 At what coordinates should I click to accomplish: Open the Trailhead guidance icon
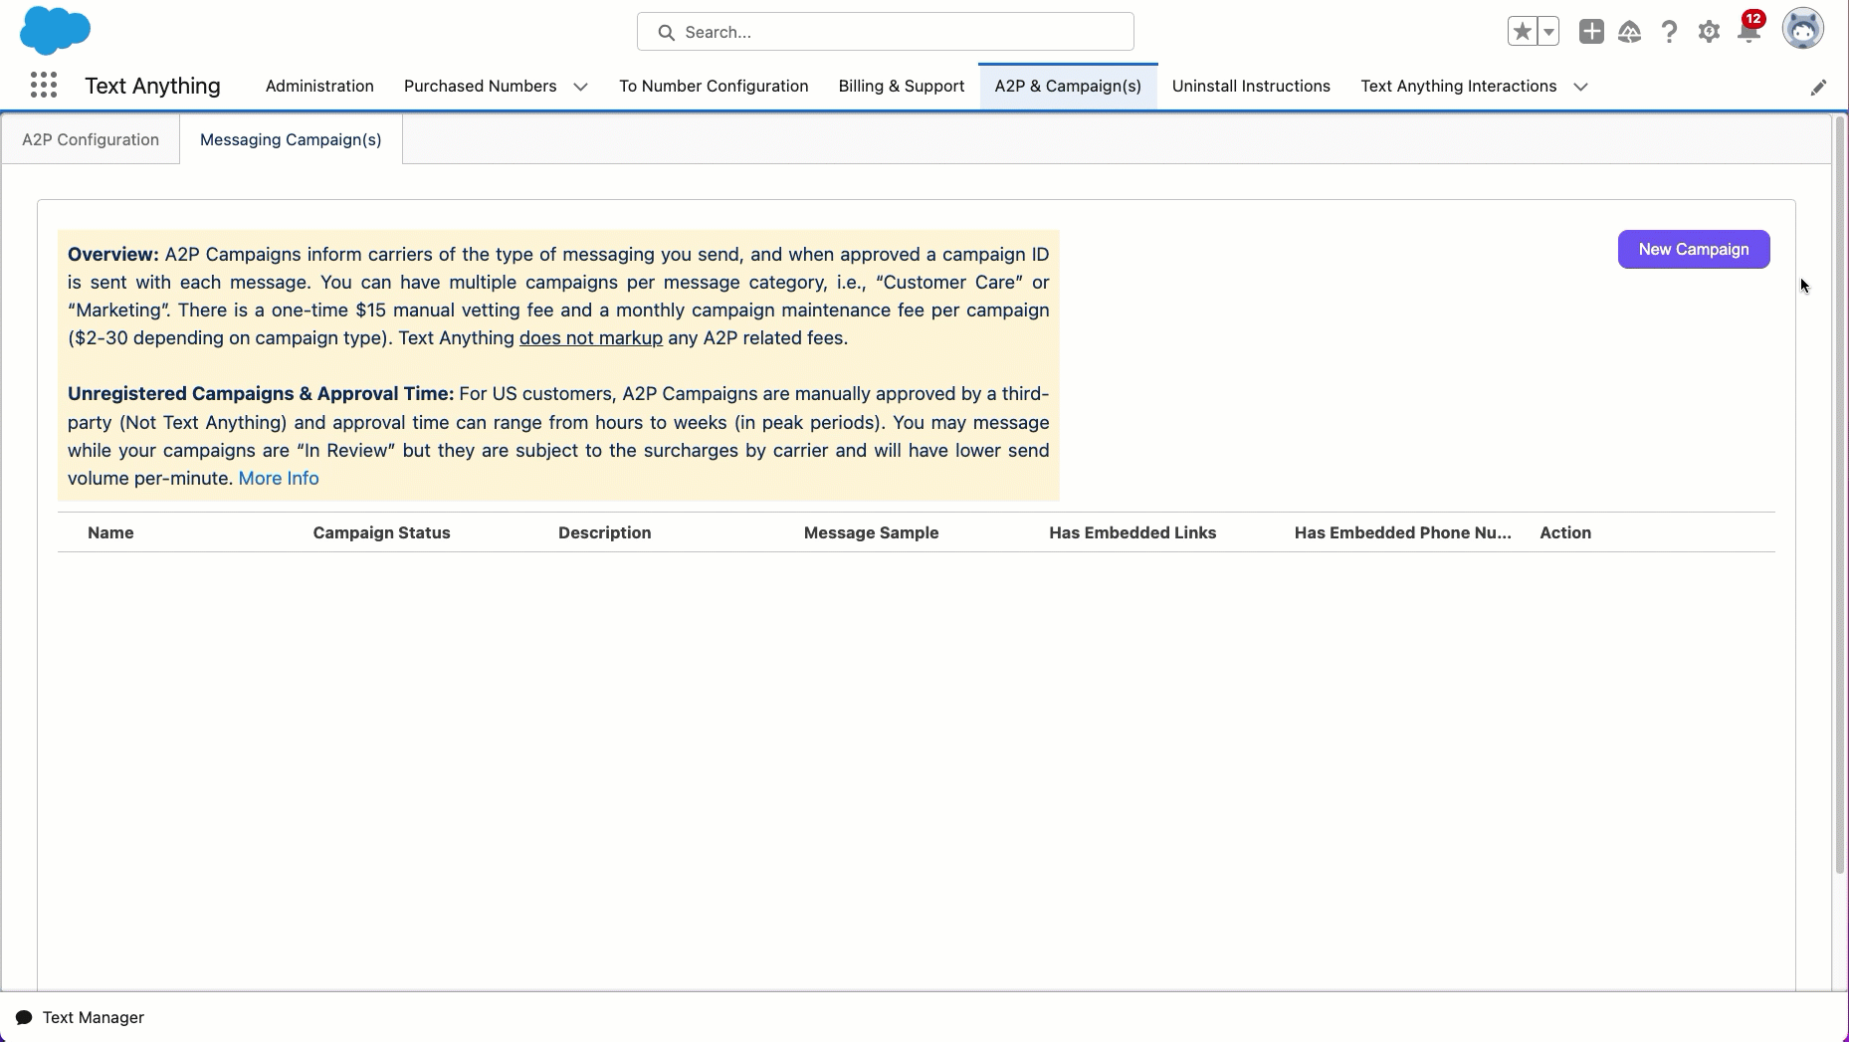coord(1629,32)
